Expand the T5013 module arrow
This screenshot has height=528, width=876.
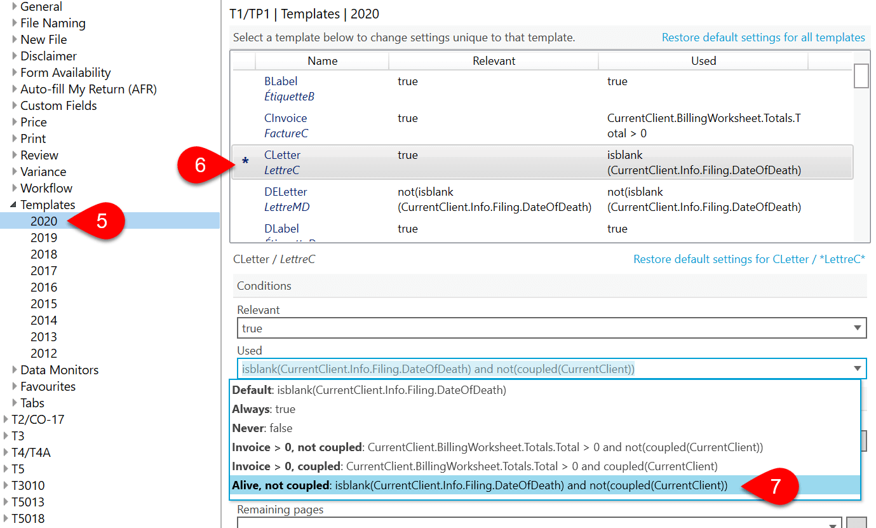6,503
